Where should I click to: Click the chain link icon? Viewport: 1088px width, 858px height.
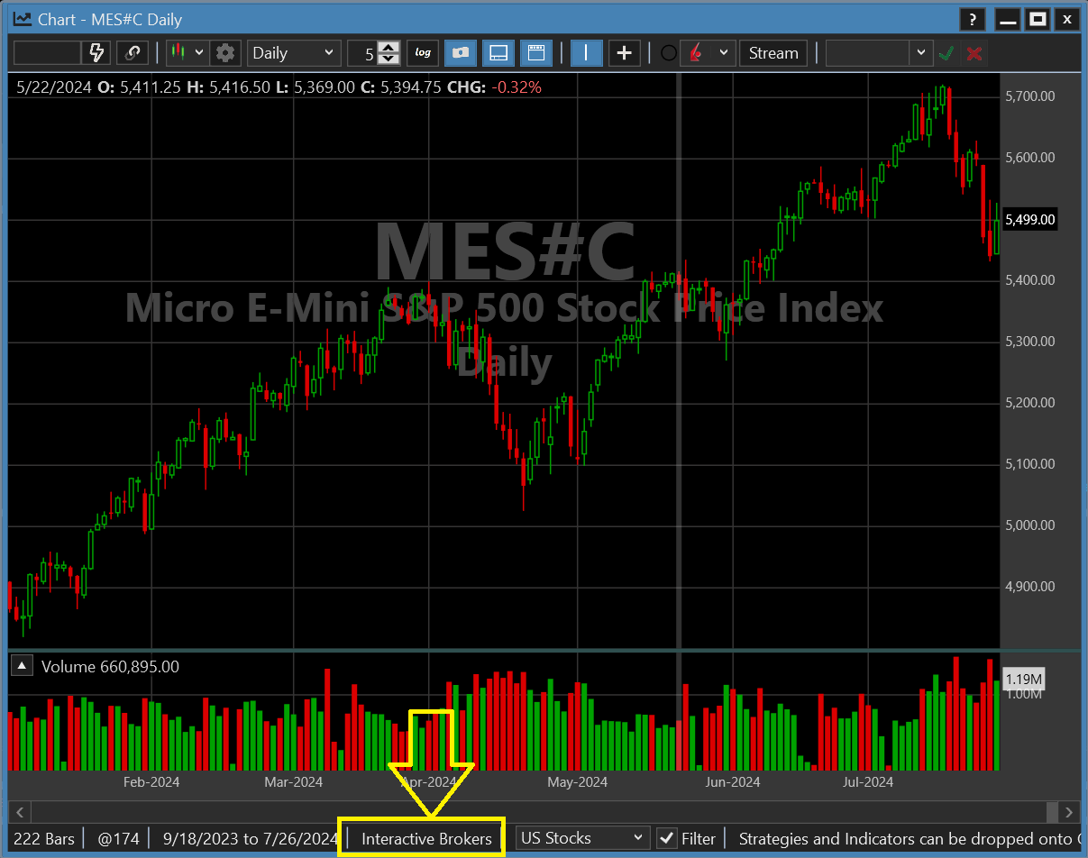click(x=133, y=53)
